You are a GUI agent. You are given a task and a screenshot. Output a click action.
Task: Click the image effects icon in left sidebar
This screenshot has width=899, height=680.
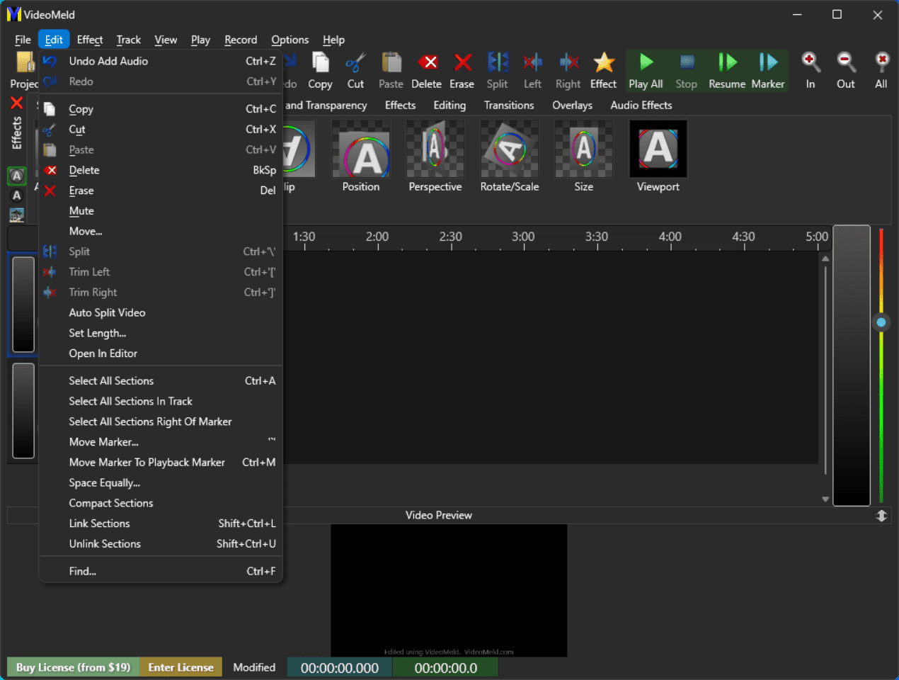tap(17, 215)
